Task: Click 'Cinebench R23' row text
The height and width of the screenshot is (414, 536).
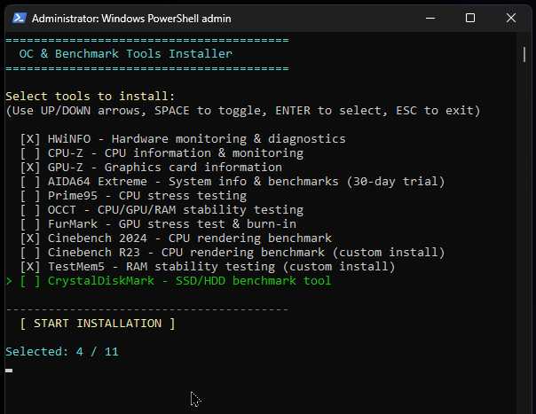Action: coord(246,253)
